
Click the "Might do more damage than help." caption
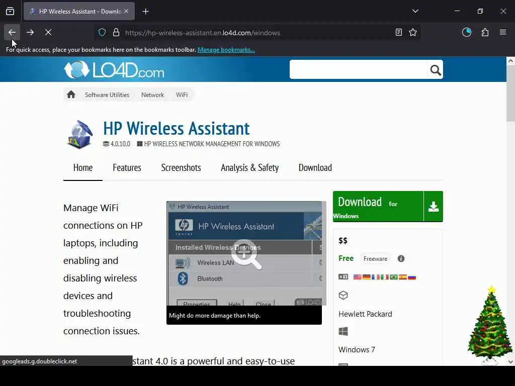pyautogui.click(x=214, y=316)
